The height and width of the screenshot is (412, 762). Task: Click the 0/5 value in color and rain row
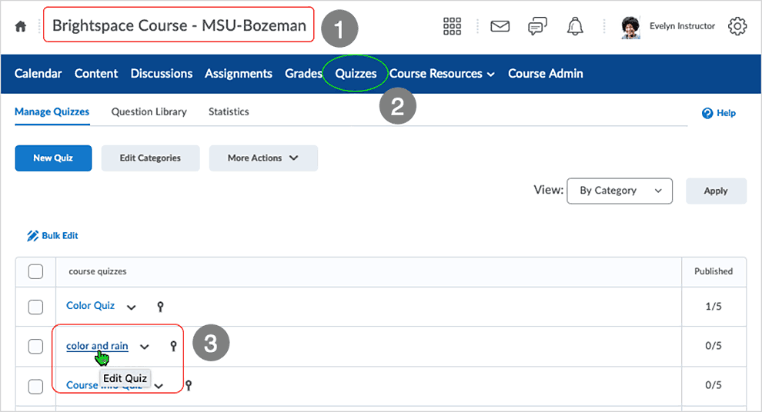714,346
